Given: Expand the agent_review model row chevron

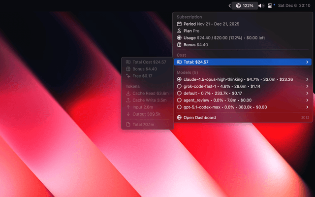Looking at the screenshot, I should (x=307, y=100).
